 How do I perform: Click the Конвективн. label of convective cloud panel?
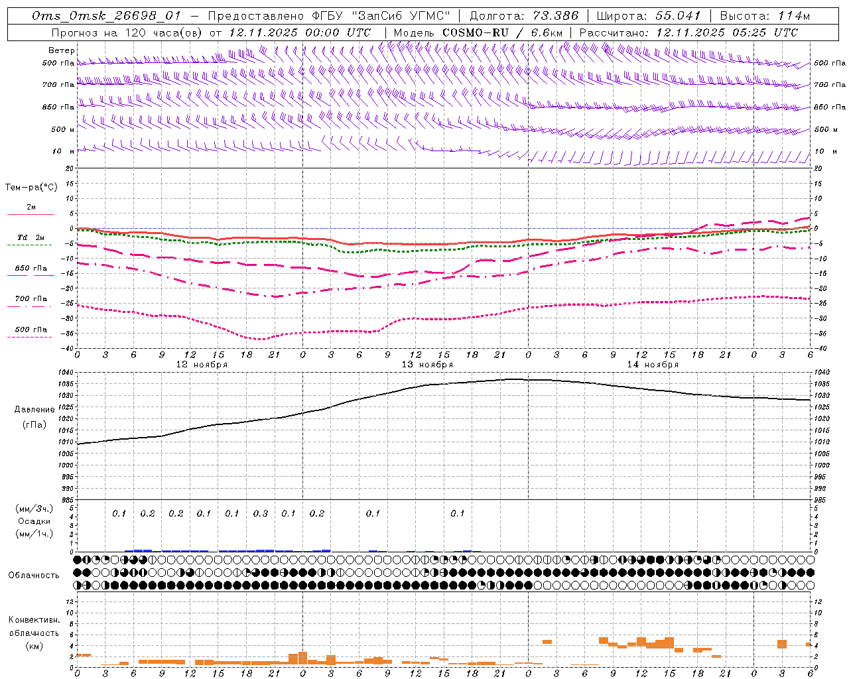coord(34,620)
